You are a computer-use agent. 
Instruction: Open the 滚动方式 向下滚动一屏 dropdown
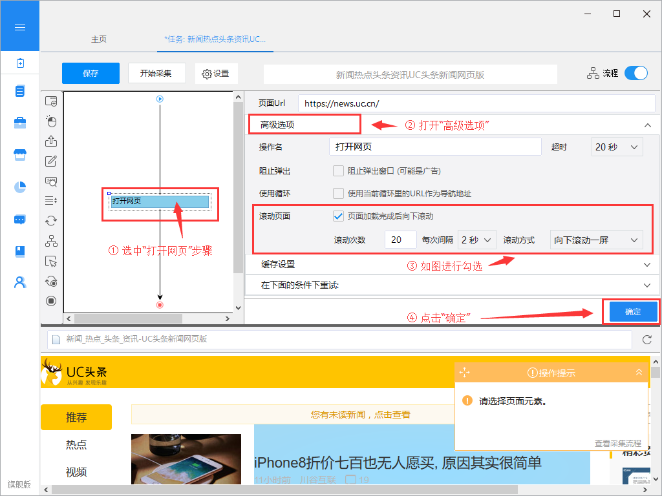596,240
